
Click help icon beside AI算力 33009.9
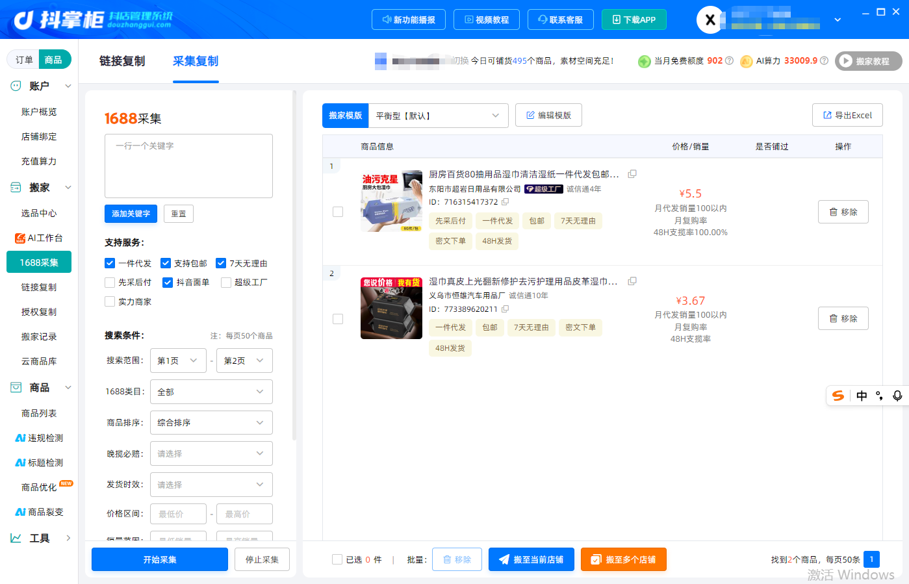coord(824,60)
